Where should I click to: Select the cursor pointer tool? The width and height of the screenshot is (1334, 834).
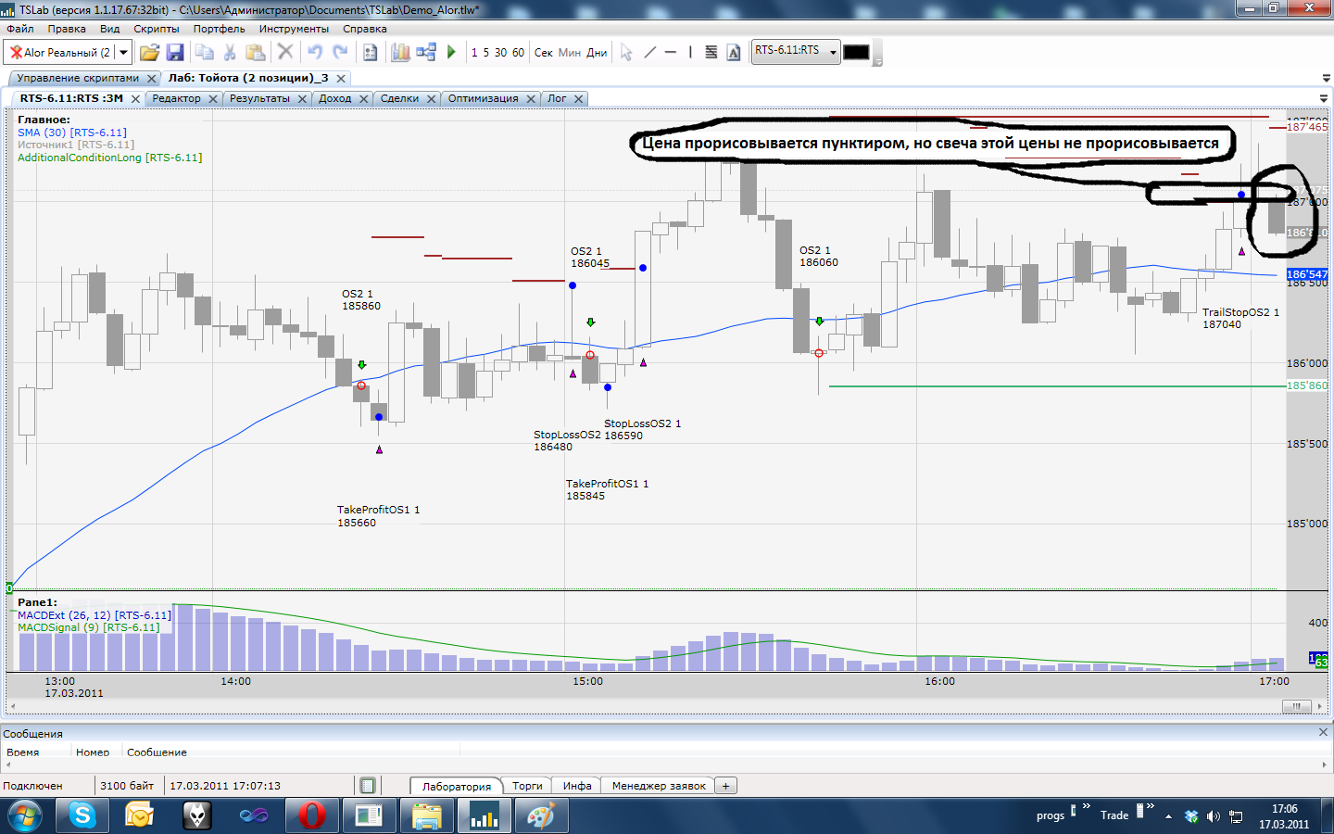[x=626, y=53]
